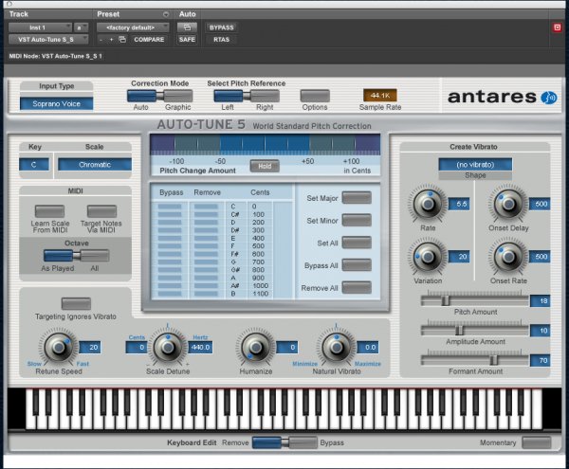Click the piano keyboard display
The height and width of the screenshot is (469, 569).
point(284,408)
